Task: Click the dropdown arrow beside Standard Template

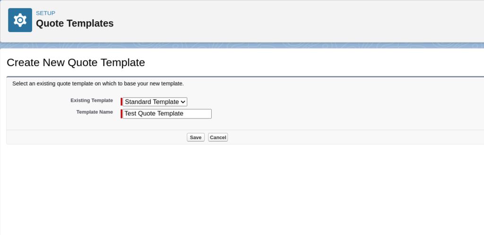Action: pyautogui.click(x=183, y=102)
